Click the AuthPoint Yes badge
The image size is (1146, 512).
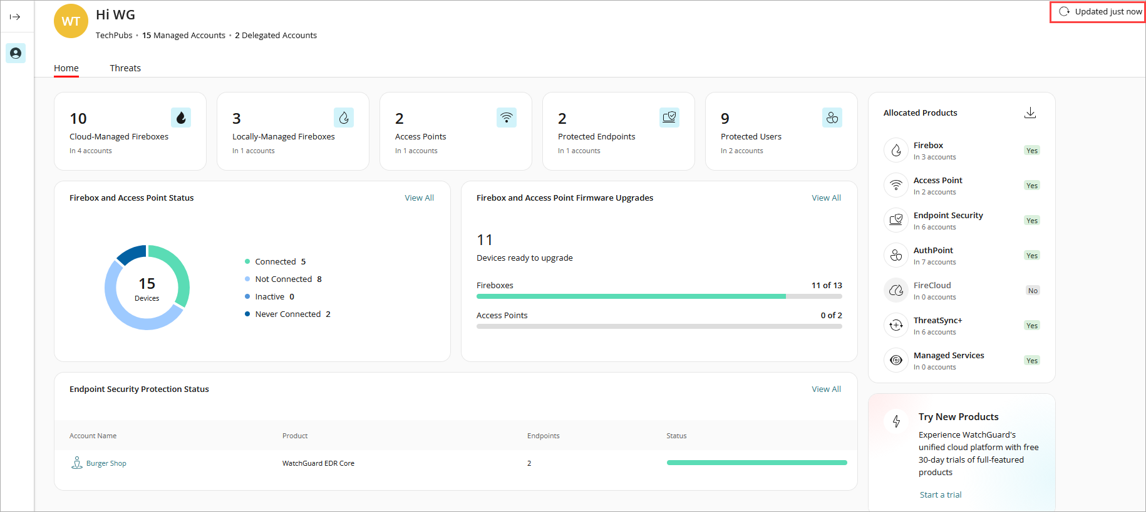click(x=1032, y=256)
